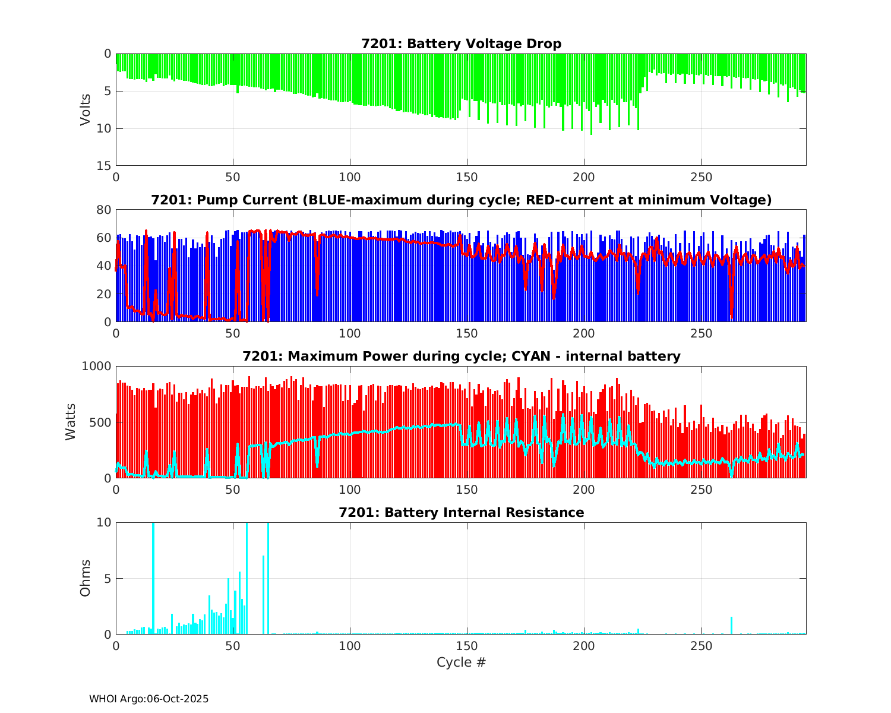Image resolution: width=891 pixels, height=713 pixels.
Task: Click the 500 tick on Watts axis
Action: (100, 422)
